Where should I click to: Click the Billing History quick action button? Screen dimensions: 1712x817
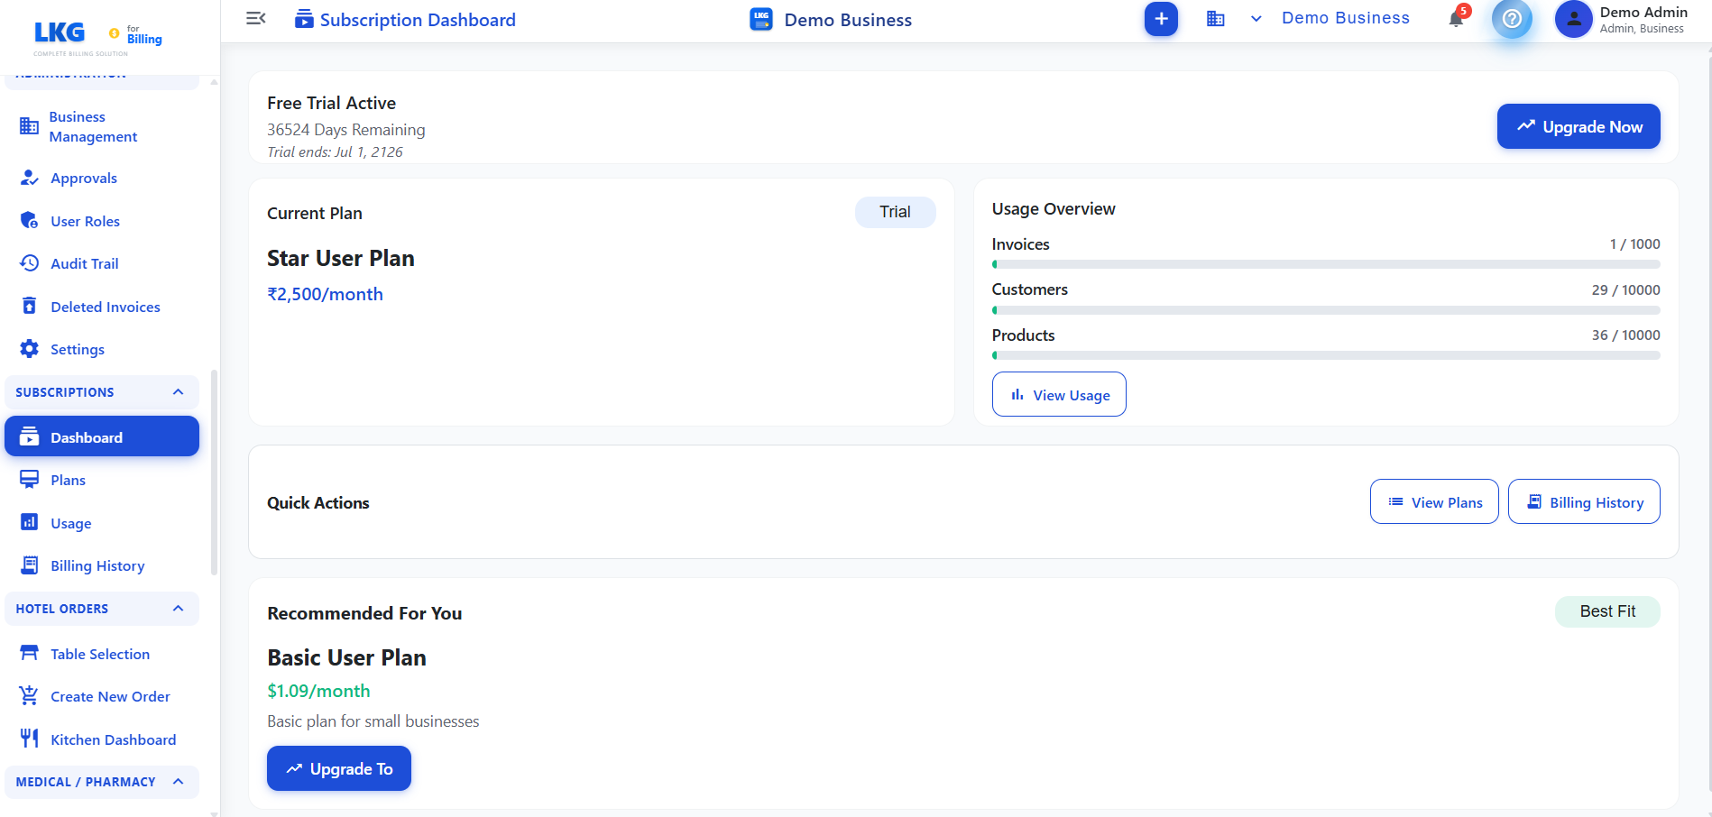[x=1584, y=501]
